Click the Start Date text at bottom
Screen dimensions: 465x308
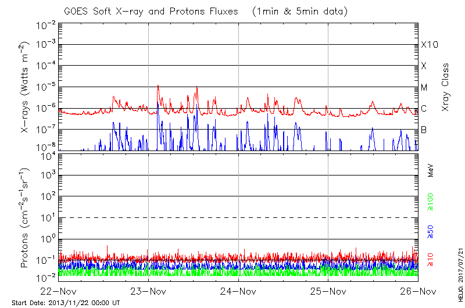[x=66, y=303]
